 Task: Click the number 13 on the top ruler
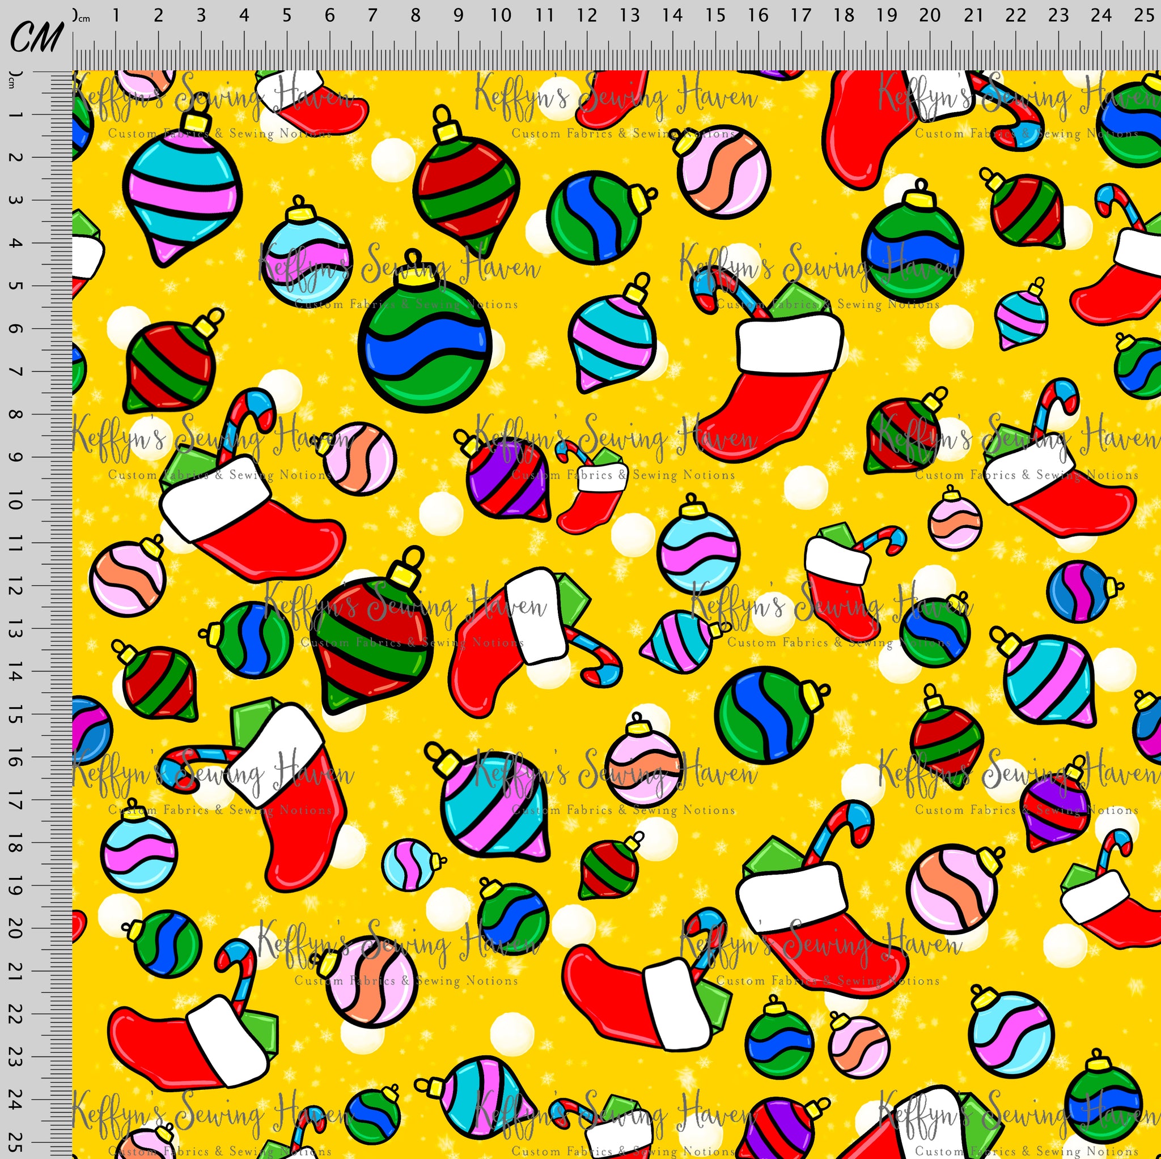(629, 15)
